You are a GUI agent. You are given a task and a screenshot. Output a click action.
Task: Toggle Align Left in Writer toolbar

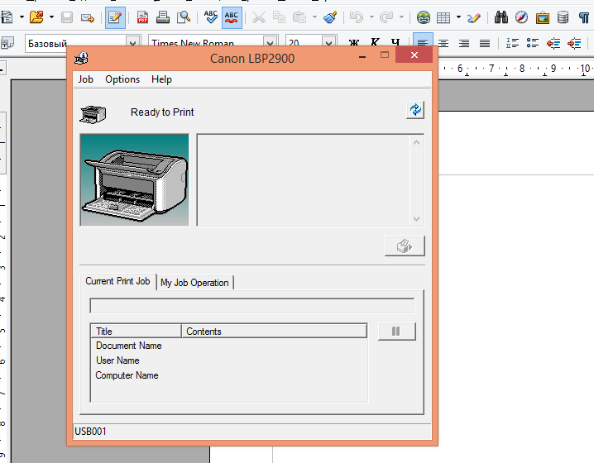[x=423, y=41]
